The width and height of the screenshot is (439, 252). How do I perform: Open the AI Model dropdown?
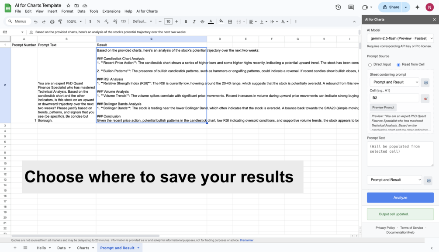point(401,38)
